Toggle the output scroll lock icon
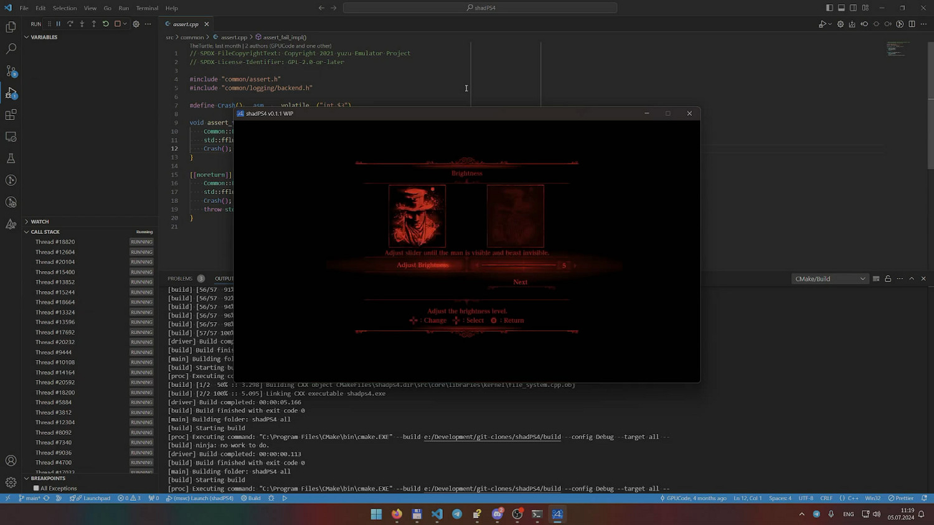 pos(888,279)
